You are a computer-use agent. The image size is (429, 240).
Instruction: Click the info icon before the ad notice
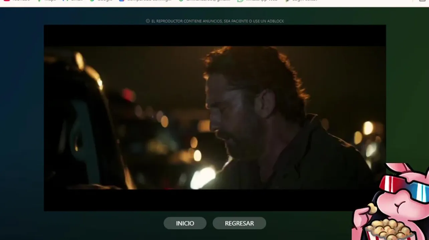click(x=148, y=21)
